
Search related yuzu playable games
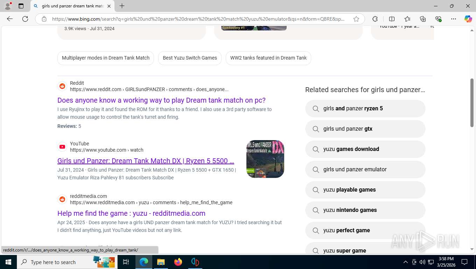click(x=365, y=190)
